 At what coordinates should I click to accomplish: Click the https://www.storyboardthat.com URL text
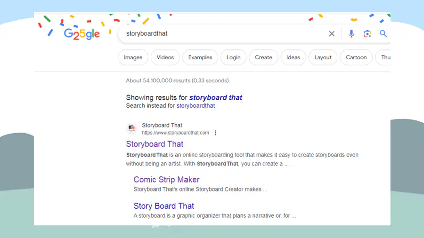[176, 133]
